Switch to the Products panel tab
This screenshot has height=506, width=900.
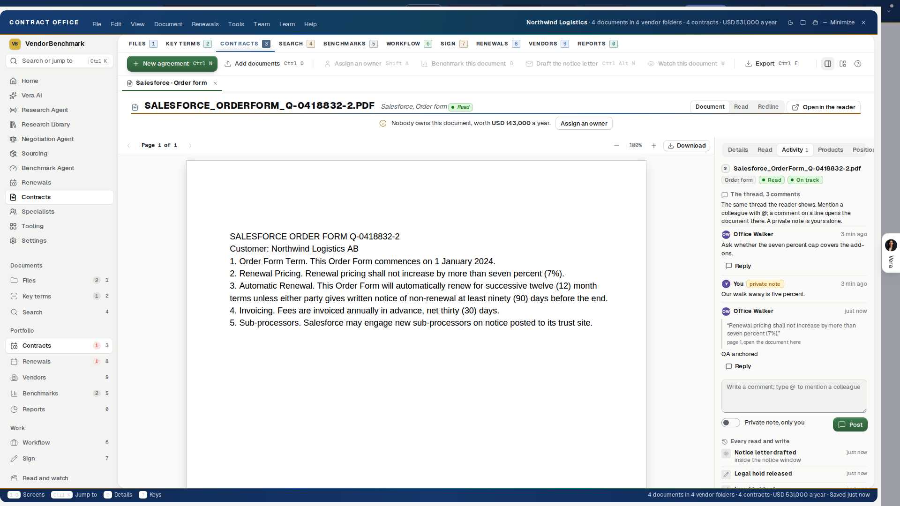[830, 150]
